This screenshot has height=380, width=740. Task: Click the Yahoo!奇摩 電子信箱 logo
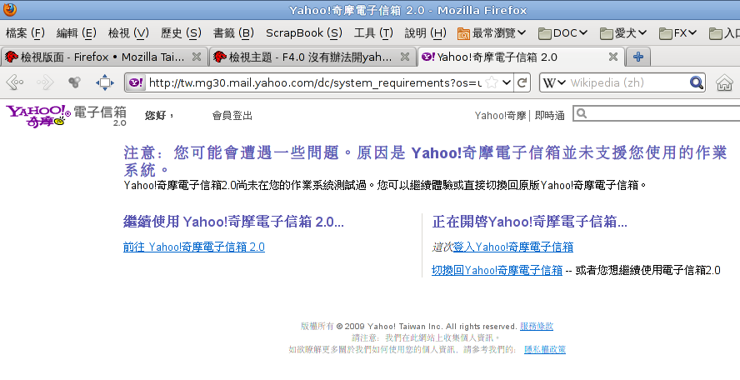66,115
